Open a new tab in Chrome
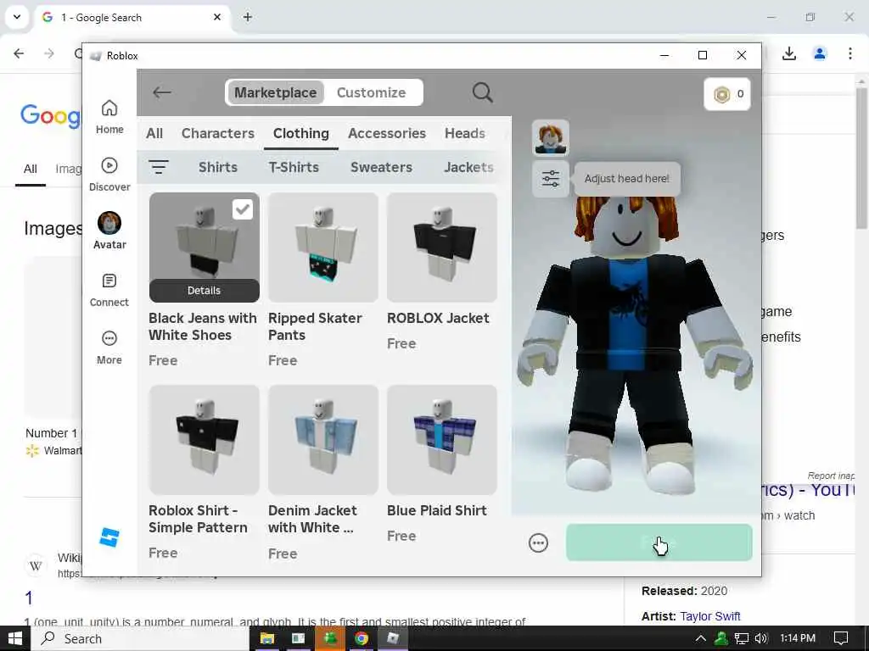This screenshot has height=651, width=869. click(x=248, y=17)
